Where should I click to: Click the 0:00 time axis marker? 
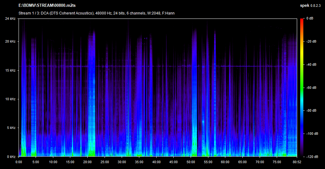[19, 162]
